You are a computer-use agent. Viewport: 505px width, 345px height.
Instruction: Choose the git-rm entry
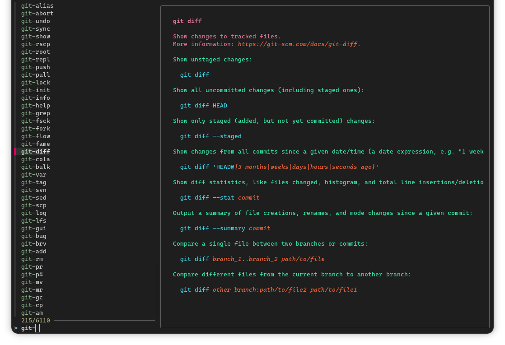32,259
